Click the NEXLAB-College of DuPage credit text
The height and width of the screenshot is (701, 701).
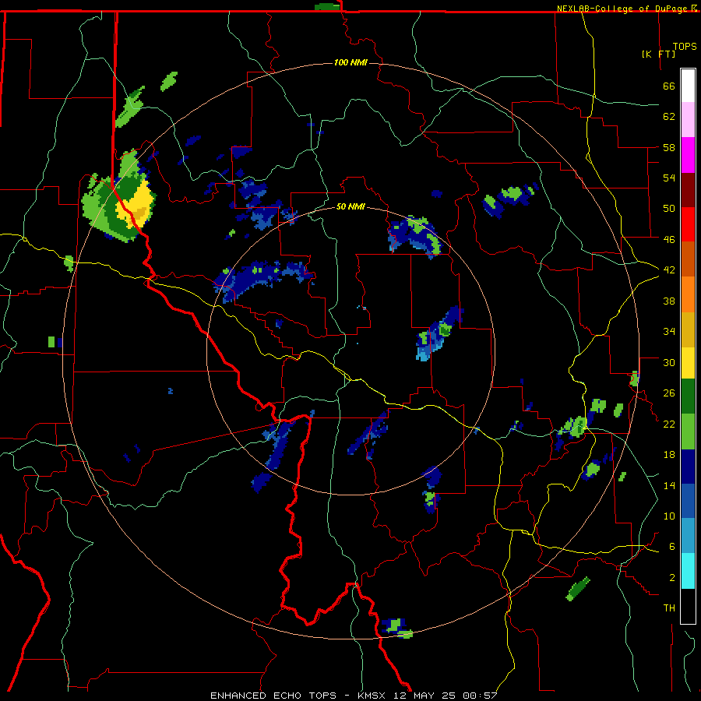(x=624, y=9)
